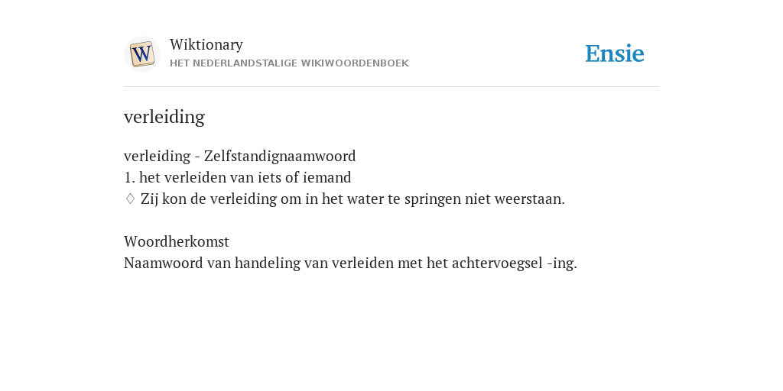
Task: Click the etymology line mentioning achtervoegsel -ing
Action: coord(350,263)
